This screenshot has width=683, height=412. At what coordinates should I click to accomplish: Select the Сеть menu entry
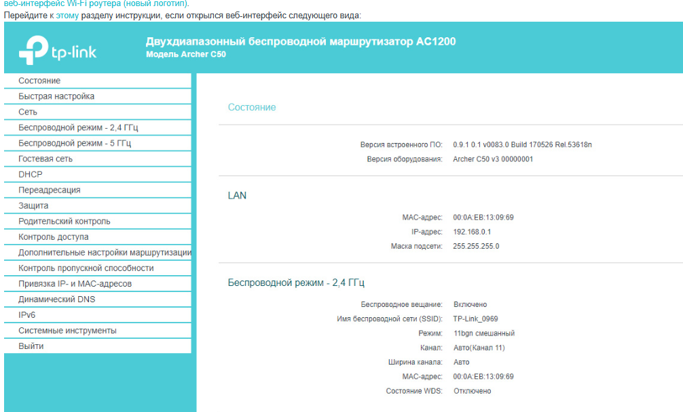click(x=98, y=112)
